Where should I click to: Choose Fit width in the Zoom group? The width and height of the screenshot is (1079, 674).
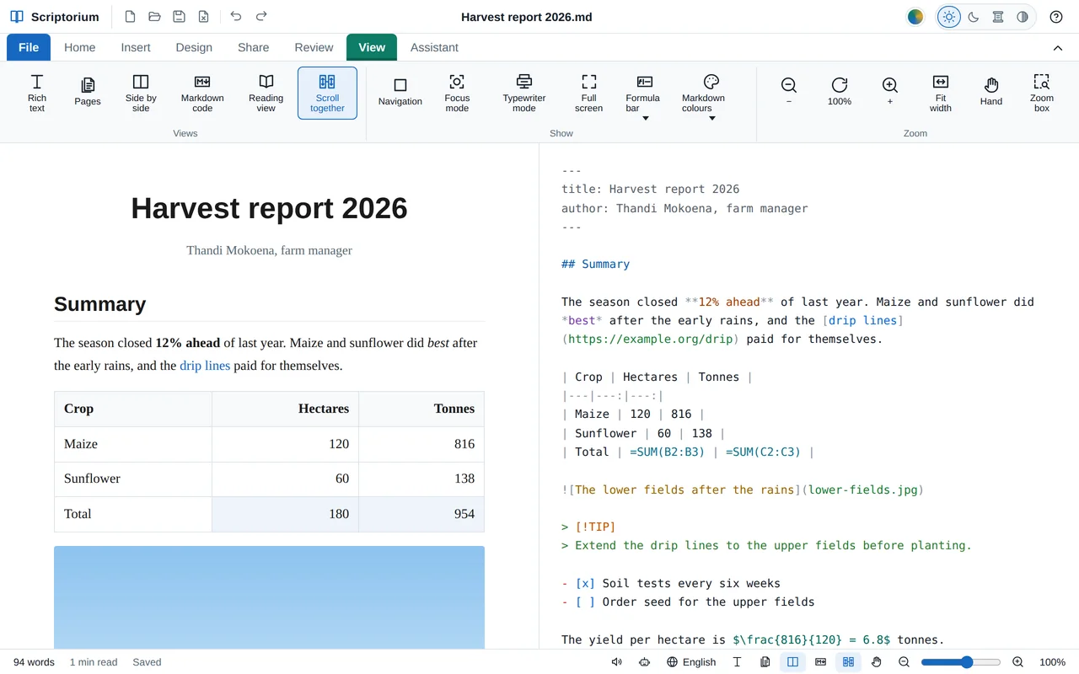(941, 93)
